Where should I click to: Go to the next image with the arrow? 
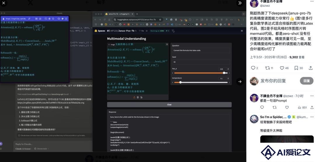(x=240, y=82)
